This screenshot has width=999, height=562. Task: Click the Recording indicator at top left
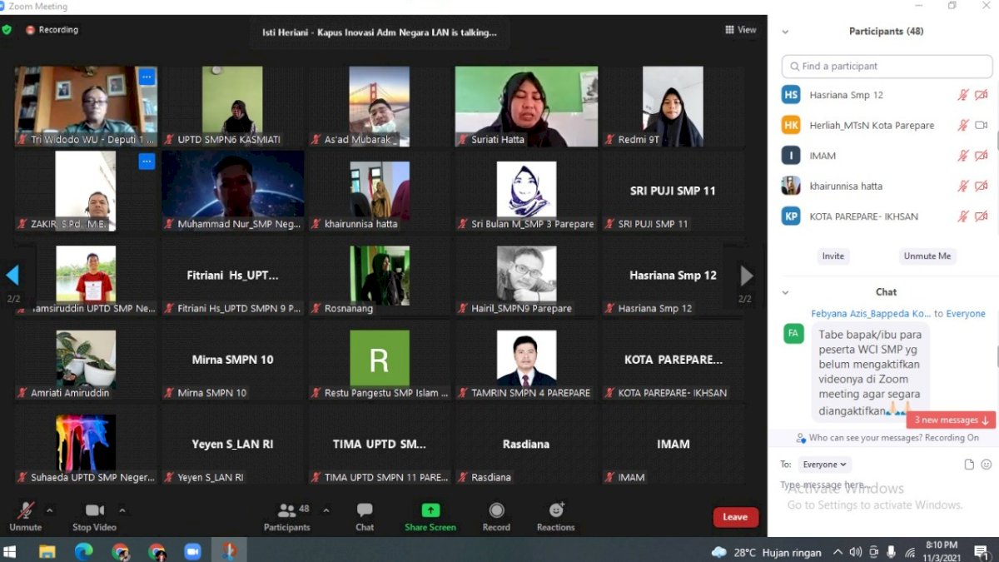[52, 29]
